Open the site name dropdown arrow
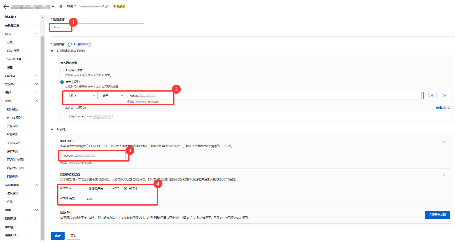The height and width of the screenshot is (242, 455). (53, 6)
